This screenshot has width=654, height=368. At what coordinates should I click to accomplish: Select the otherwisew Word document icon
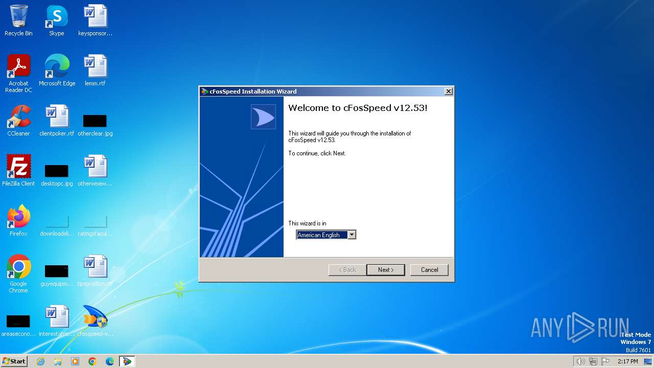(x=95, y=171)
